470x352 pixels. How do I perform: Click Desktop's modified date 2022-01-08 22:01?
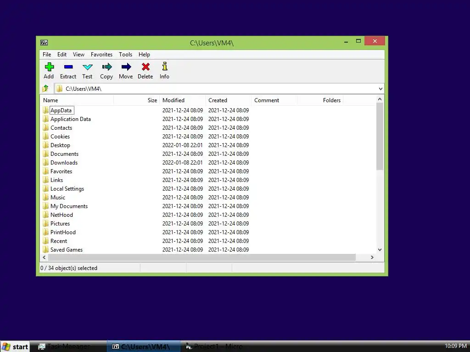click(183, 145)
